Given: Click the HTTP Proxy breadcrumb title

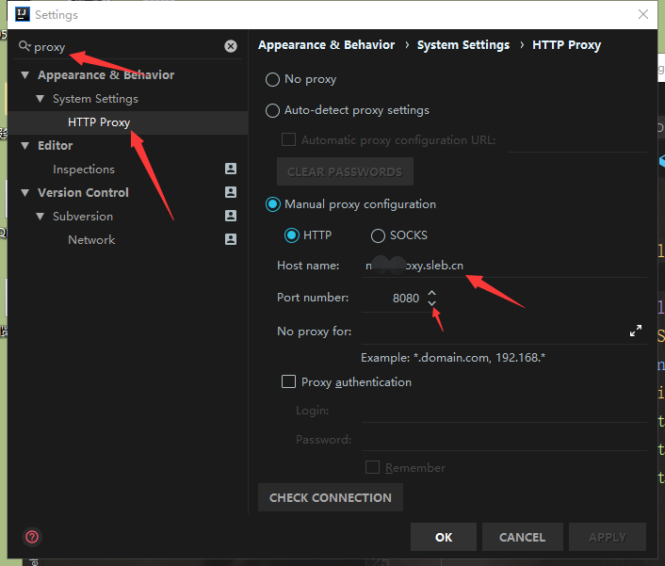Looking at the screenshot, I should pos(566,45).
